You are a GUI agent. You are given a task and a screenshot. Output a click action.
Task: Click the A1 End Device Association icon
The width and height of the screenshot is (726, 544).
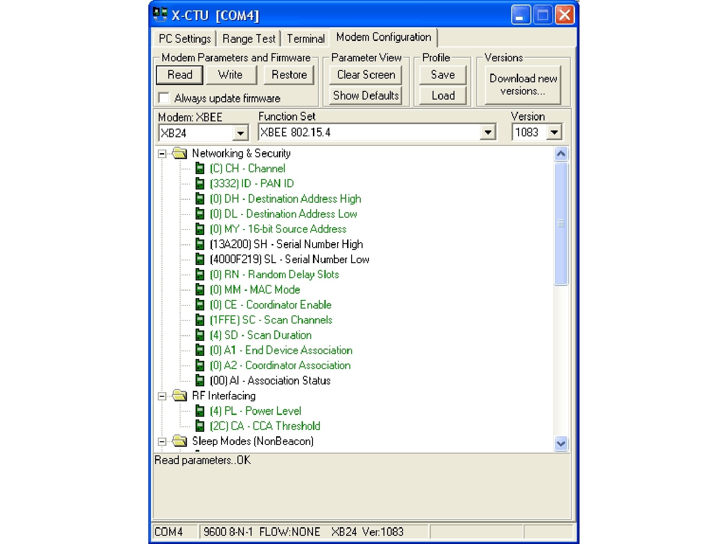(200, 350)
